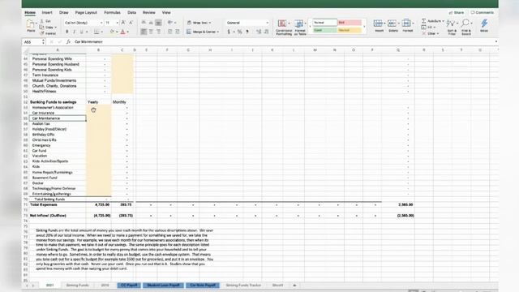Click the Share button
The height and width of the screenshot is (292, 519).
tap(457, 13)
